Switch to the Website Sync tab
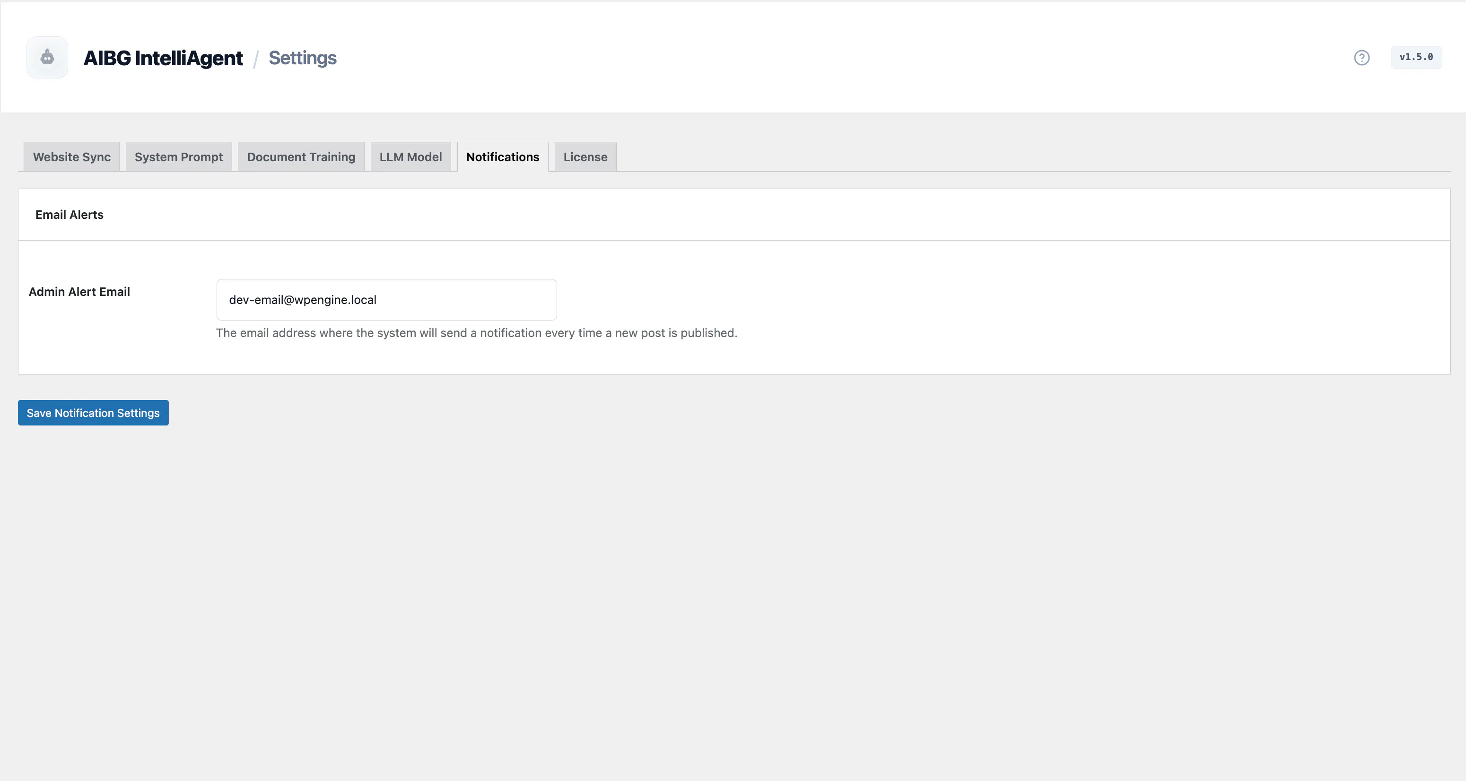This screenshot has height=781, width=1466. pyautogui.click(x=72, y=156)
